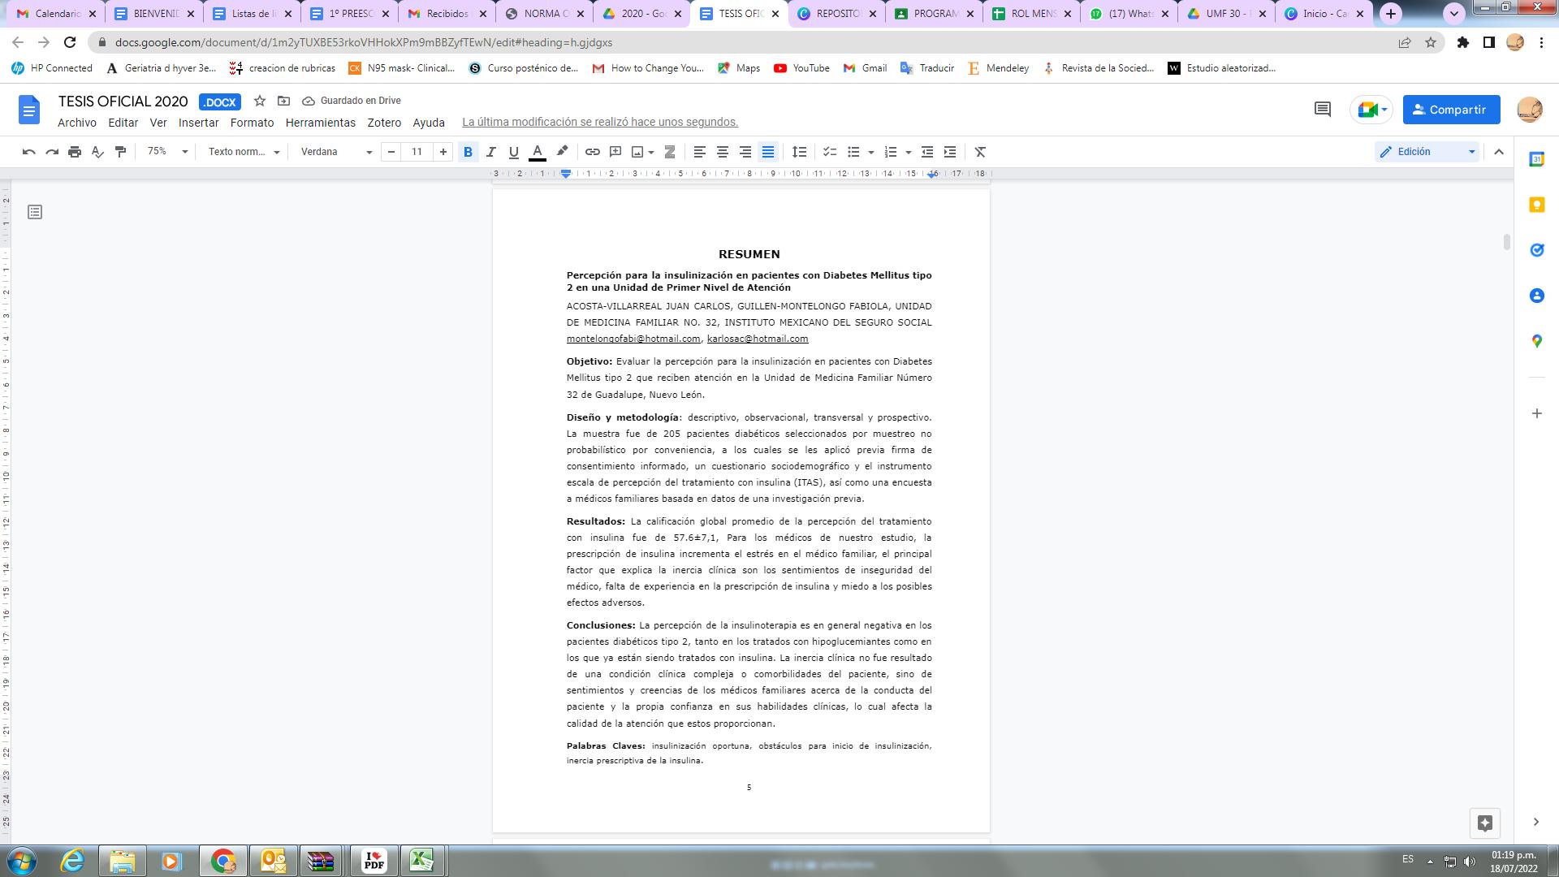The width and height of the screenshot is (1559, 877).
Task: Open the Herramientas menu
Action: click(321, 123)
